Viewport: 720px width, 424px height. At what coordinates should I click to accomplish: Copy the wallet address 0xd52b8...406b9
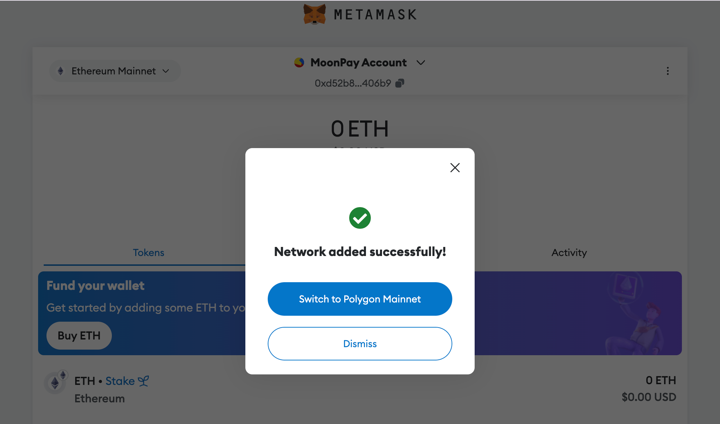click(x=400, y=83)
